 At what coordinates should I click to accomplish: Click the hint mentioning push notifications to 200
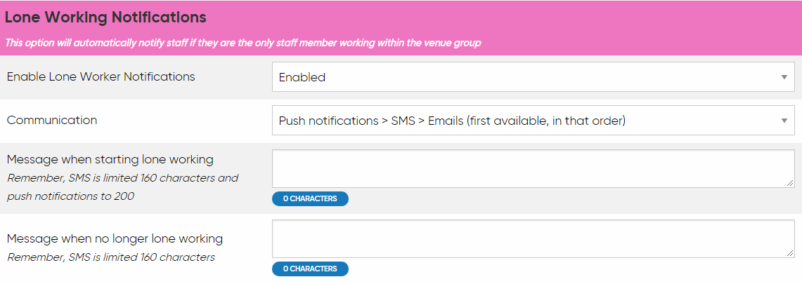pos(70,196)
